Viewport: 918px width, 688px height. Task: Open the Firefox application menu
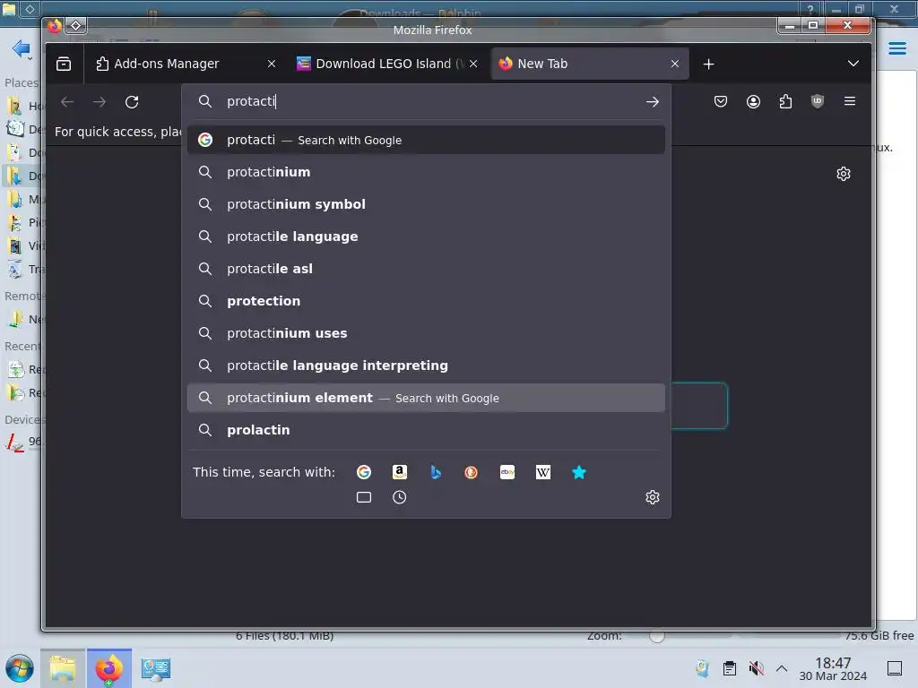(x=850, y=101)
